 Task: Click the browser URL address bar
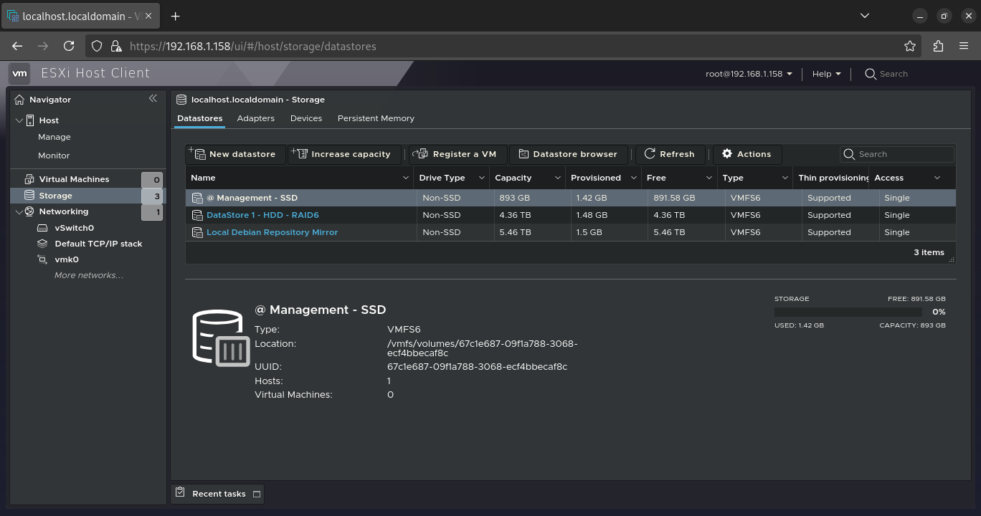point(502,46)
